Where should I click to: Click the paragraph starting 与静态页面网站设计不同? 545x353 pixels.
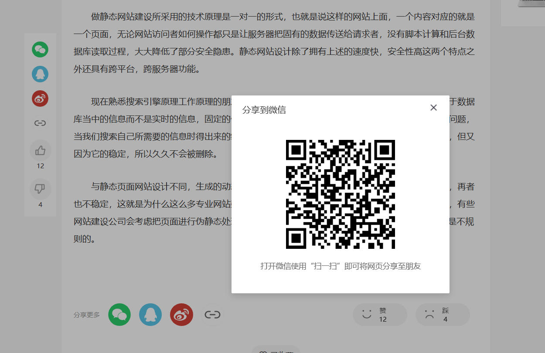point(274,213)
